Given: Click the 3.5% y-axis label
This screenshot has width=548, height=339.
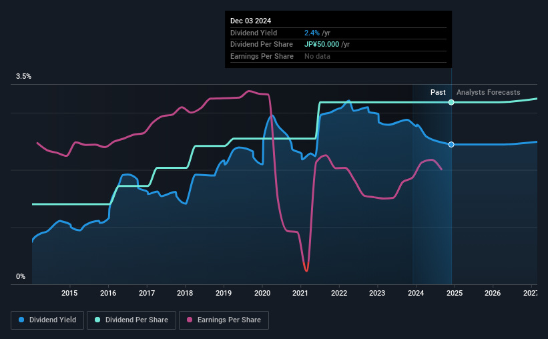Looking at the screenshot, I should (23, 76).
